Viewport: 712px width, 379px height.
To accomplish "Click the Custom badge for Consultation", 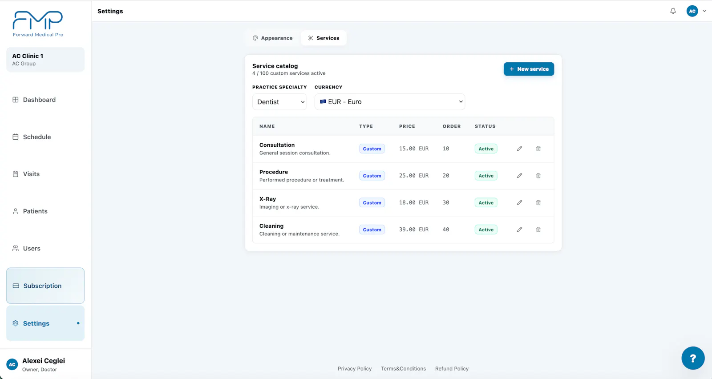I will (372, 149).
